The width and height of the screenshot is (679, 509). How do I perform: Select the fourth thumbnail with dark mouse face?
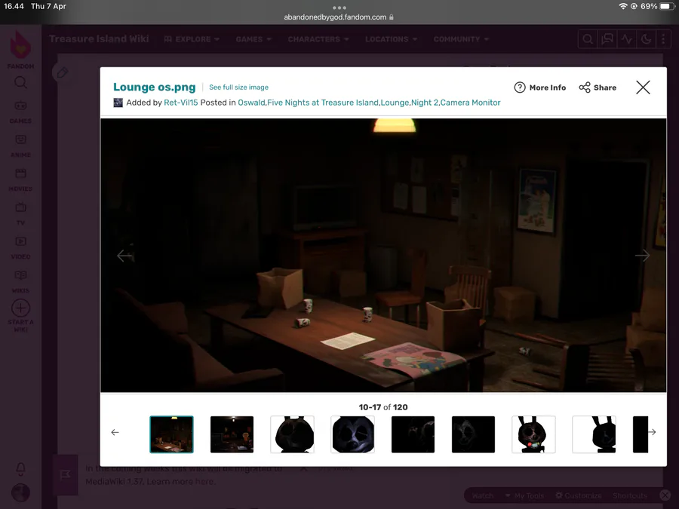(352, 434)
